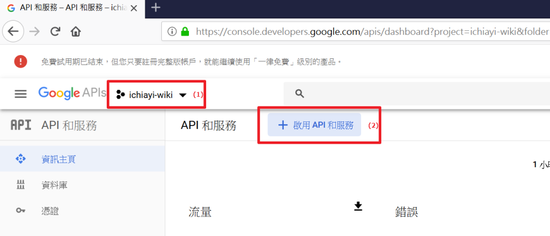Click the green padlock security icon

(184, 32)
